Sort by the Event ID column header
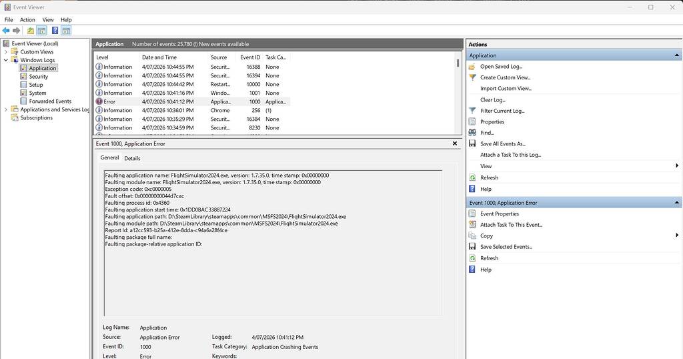Screen dimensions: 683x359 click(x=249, y=57)
